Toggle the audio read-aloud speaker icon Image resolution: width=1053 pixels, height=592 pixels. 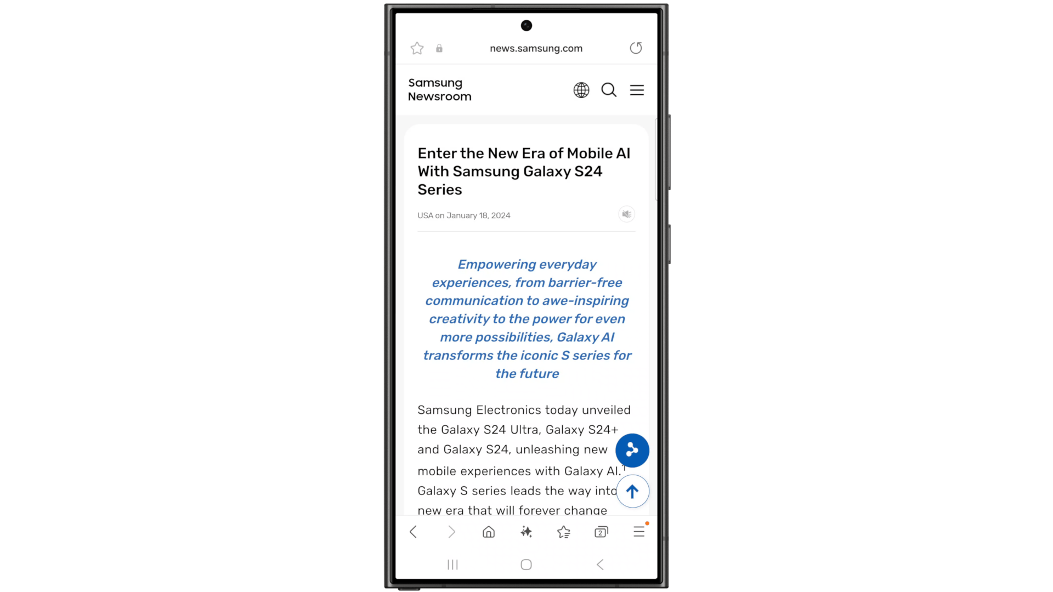point(626,214)
